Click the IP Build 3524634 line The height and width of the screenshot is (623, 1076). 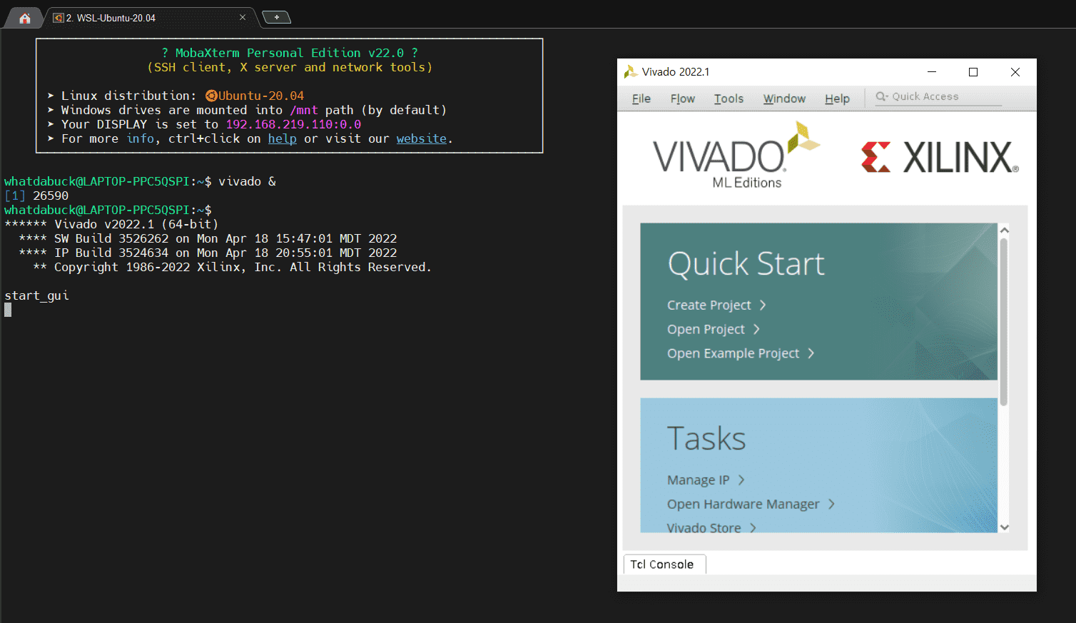coord(208,253)
